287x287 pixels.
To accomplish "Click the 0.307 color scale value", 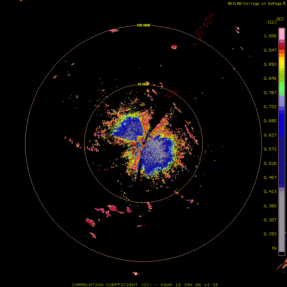I will coord(270,220).
